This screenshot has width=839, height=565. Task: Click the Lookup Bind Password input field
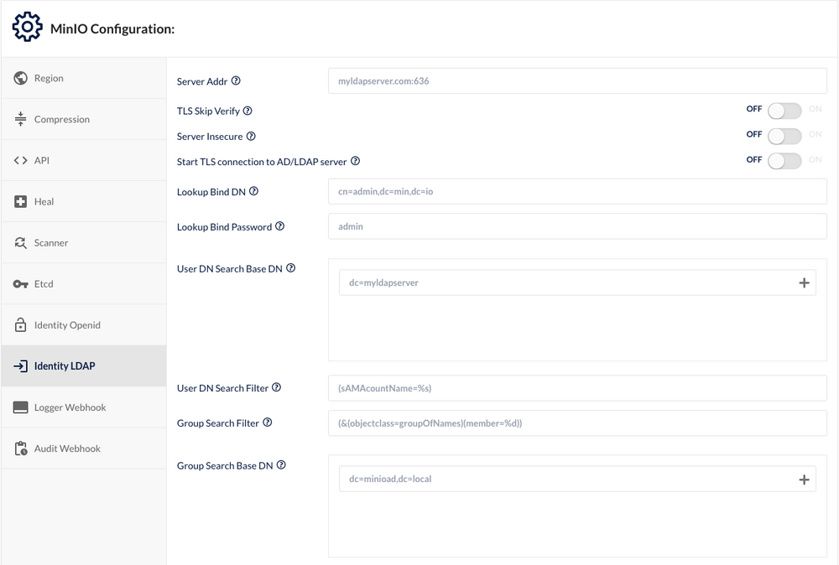(576, 226)
